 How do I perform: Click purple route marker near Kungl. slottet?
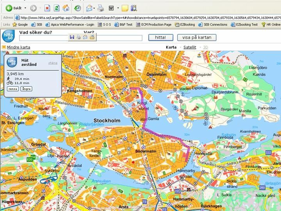[x=141, y=92]
